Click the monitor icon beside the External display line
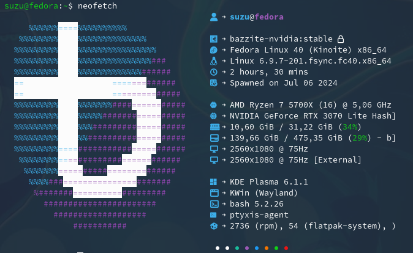413x253 pixels. (x=214, y=160)
